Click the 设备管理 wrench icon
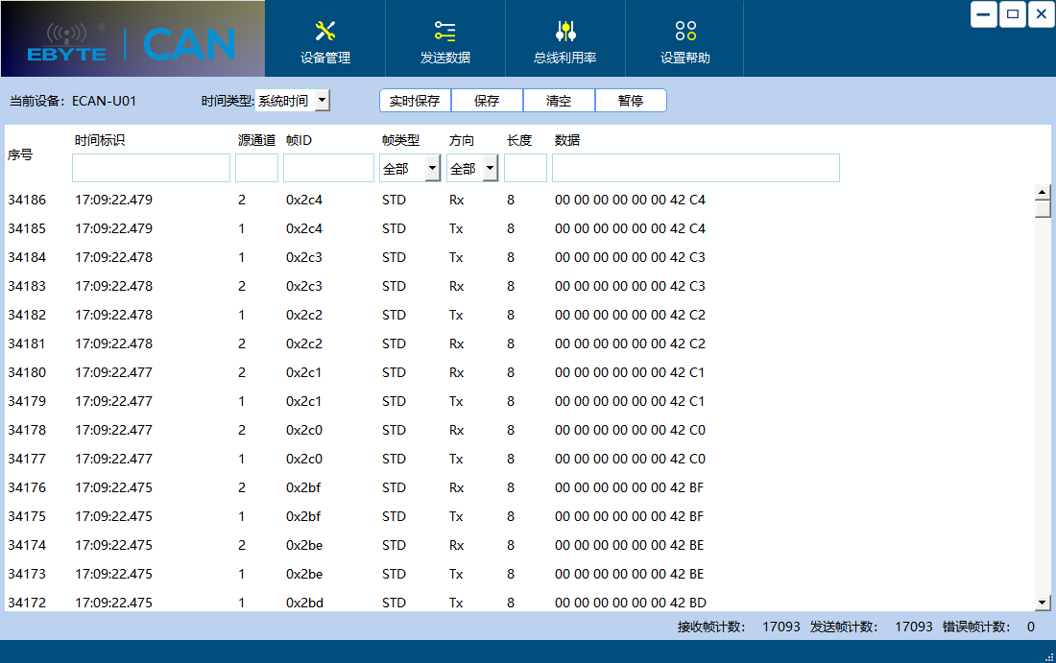The image size is (1056, 663). coord(325,29)
